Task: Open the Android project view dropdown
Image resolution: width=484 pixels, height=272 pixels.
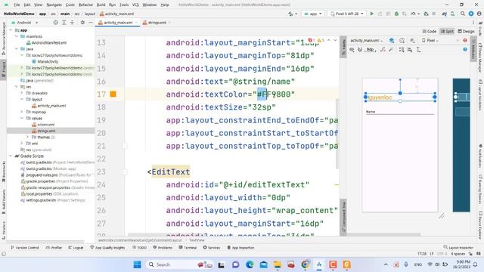Action: pos(25,23)
